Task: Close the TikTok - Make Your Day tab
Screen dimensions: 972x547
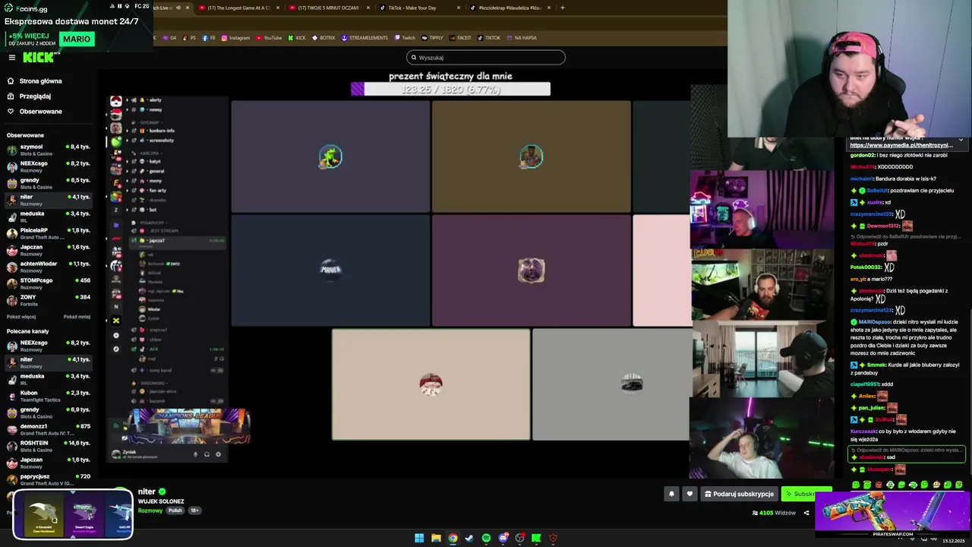Action: 459,8
